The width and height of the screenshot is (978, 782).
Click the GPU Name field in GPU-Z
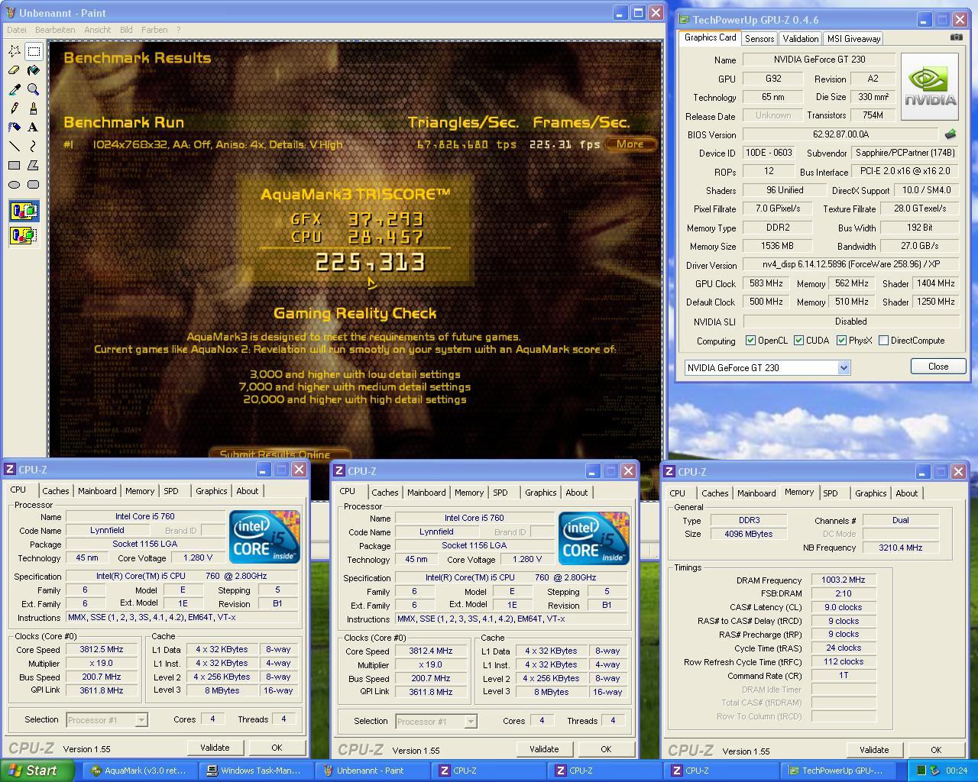coord(818,60)
